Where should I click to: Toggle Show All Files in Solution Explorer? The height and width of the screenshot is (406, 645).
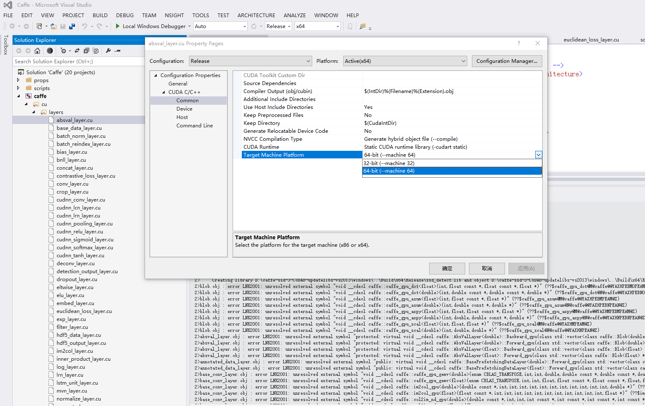pyautogui.click(x=96, y=51)
